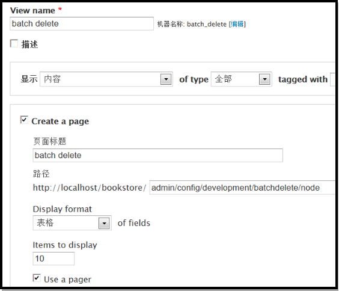Open the 编辑 machine name link
This screenshot has height=291, width=339.
pos(237,24)
